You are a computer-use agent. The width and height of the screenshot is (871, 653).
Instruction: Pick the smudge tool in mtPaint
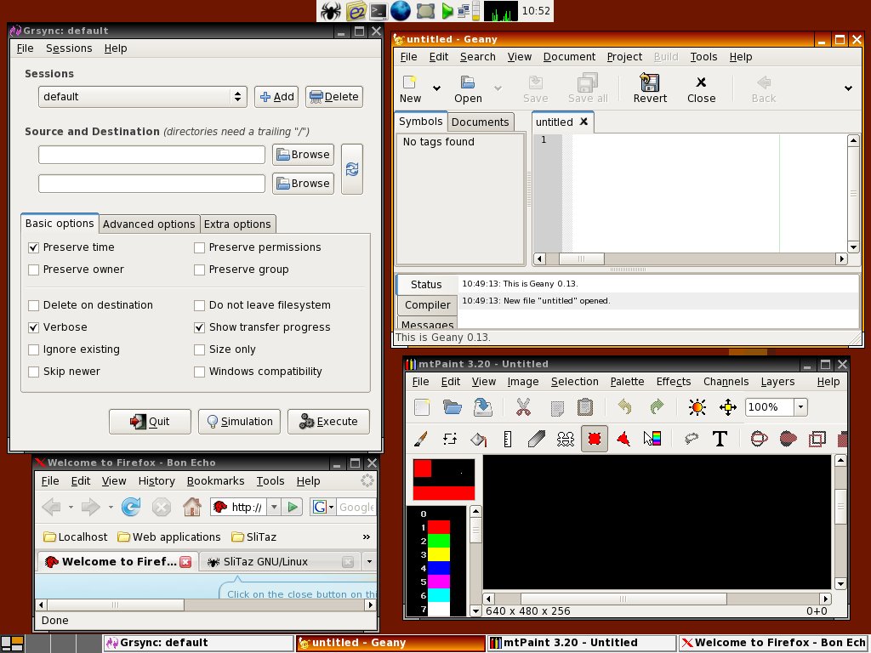[x=537, y=440]
